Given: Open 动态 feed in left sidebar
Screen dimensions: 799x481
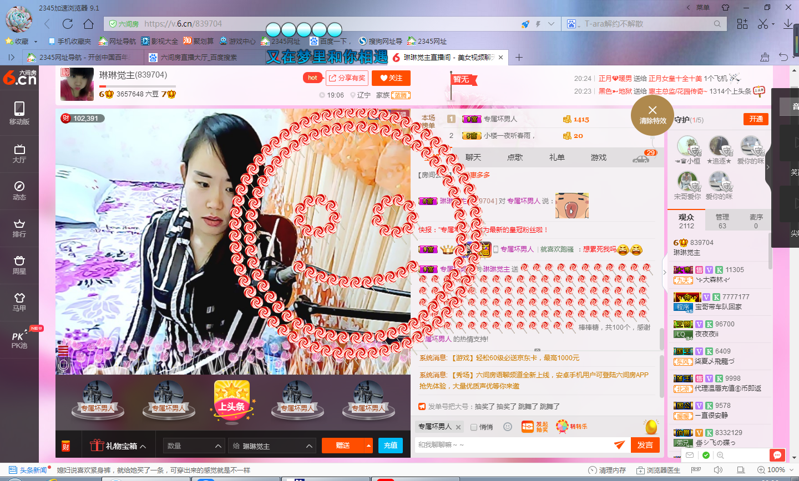Looking at the screenshot, I should click(x=19, y=191).
